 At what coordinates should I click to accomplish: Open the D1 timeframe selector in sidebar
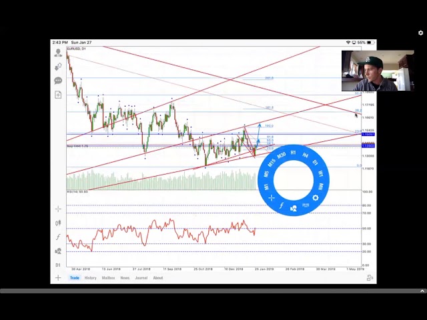point(58,265)
